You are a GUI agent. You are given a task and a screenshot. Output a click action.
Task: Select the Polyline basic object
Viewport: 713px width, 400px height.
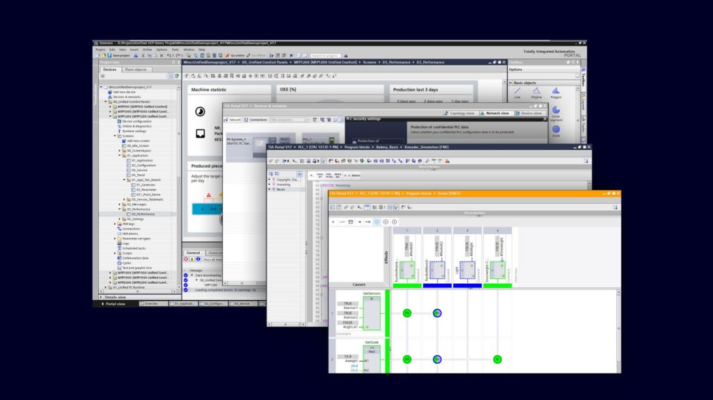[x=537, y=93]
